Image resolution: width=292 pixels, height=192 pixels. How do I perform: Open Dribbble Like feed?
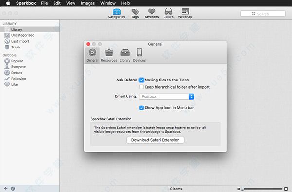[x=30, y=84]
